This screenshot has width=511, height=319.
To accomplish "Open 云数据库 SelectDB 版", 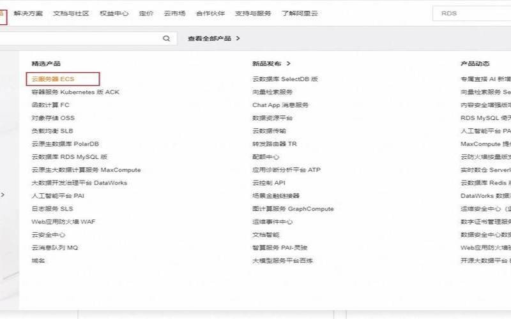I will tap(285, 78).
